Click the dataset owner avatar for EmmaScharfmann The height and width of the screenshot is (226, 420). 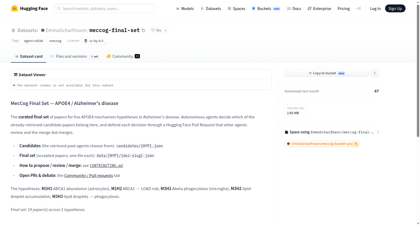tap(43, 30)
